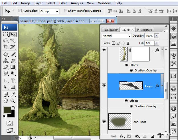Click the Navigator tab
The width and height of the screenshot is (178, 140).
111,30
